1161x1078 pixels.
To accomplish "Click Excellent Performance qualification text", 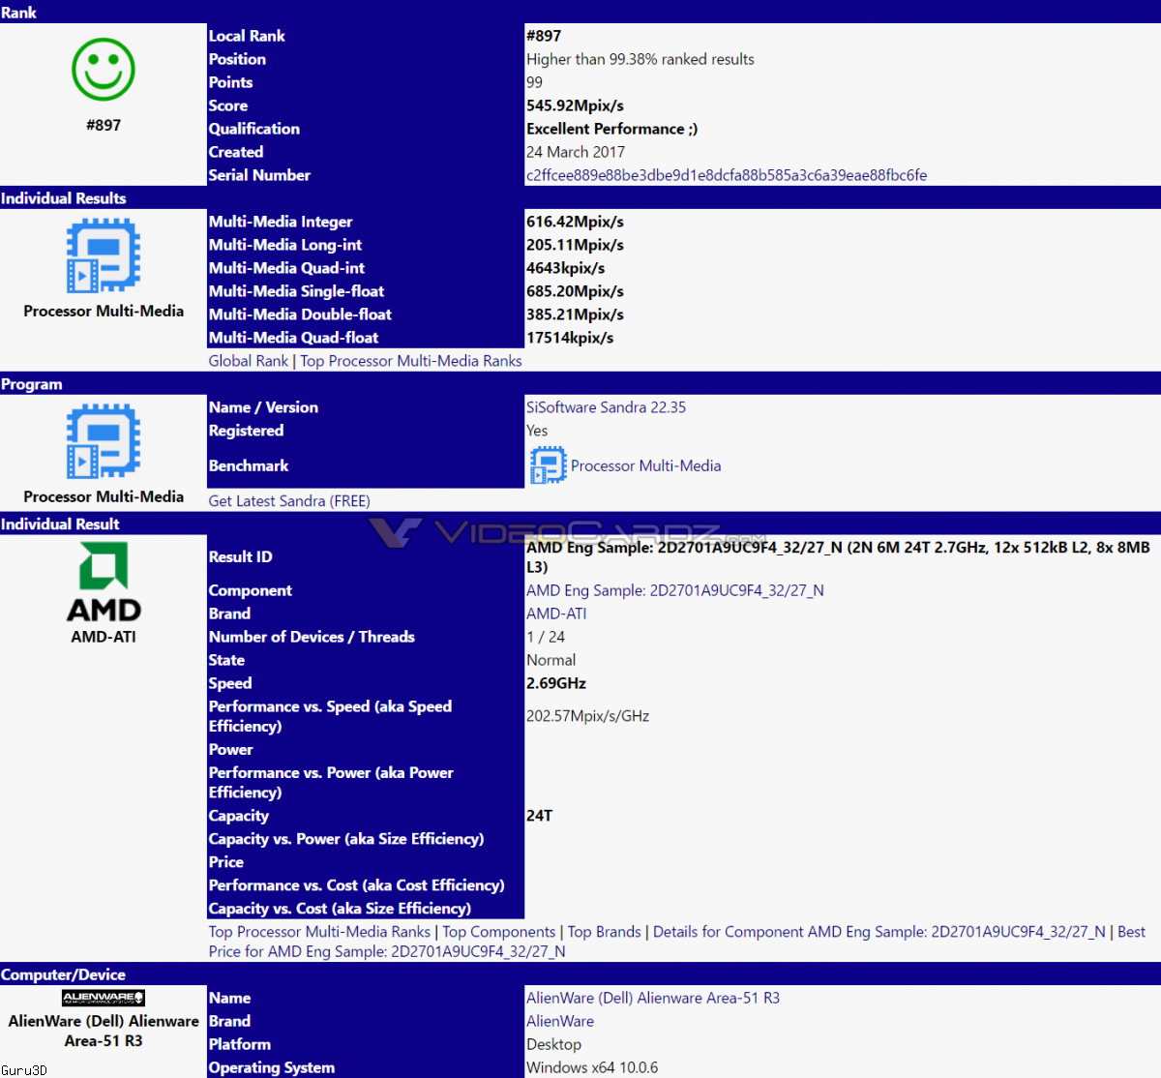I will point(611,129).
